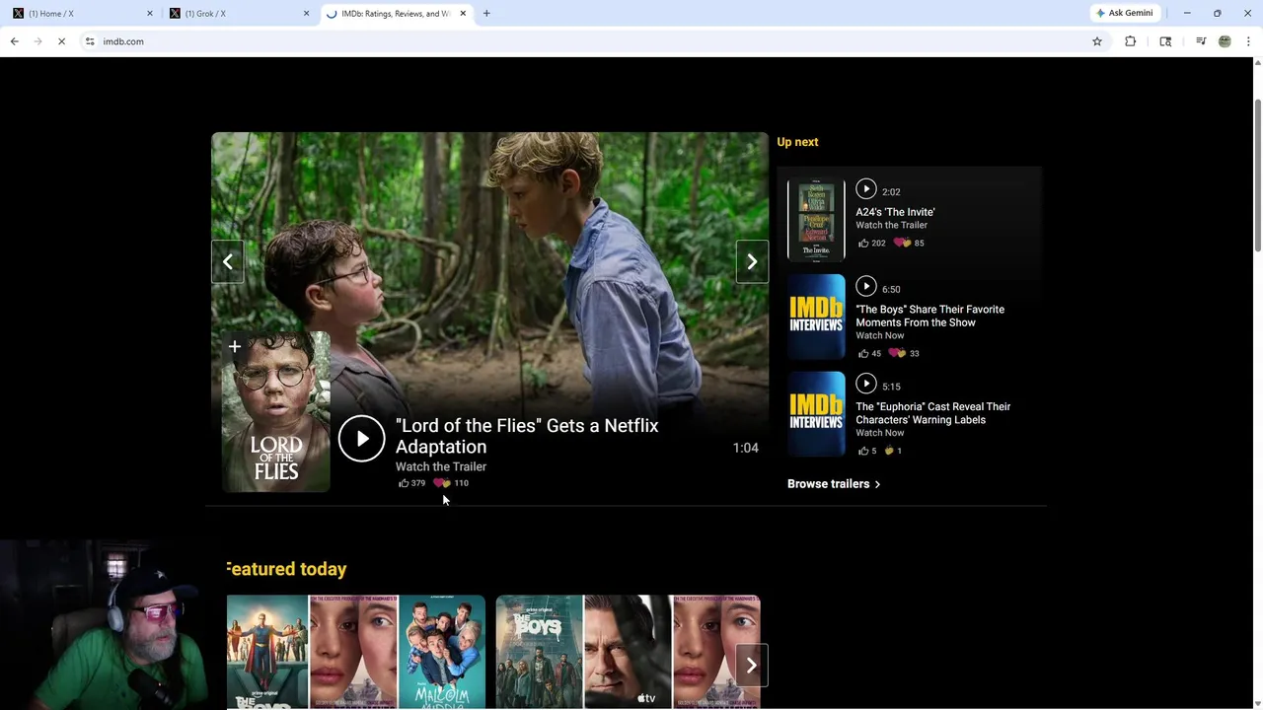Show next Featured today items
The width and height of the screenshot is (1263, 710).
751,666
